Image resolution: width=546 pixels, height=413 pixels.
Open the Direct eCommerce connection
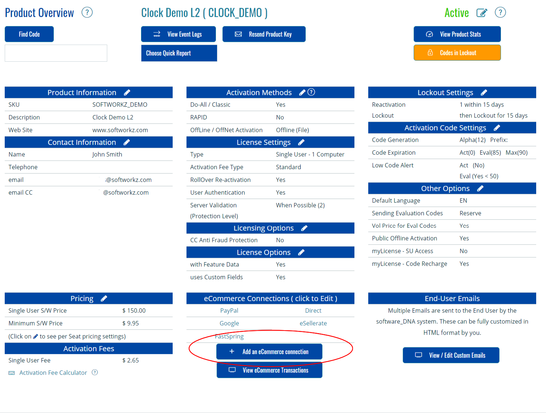tap(313, 311)
